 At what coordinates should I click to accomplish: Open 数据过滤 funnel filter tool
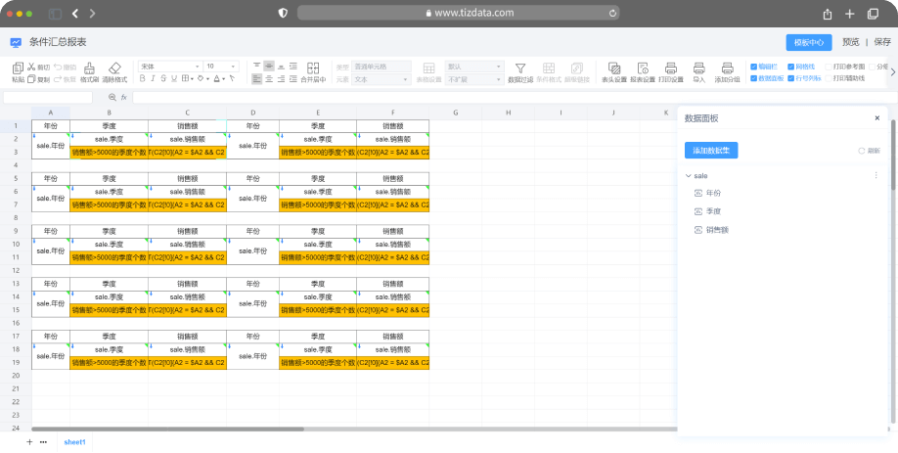(520, 68)
